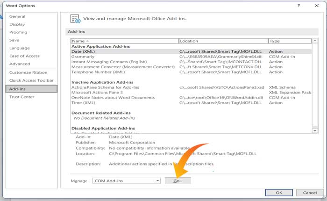327x201 pixels.
Task: Open the Proofing settings category
Action: pos(18,32)
